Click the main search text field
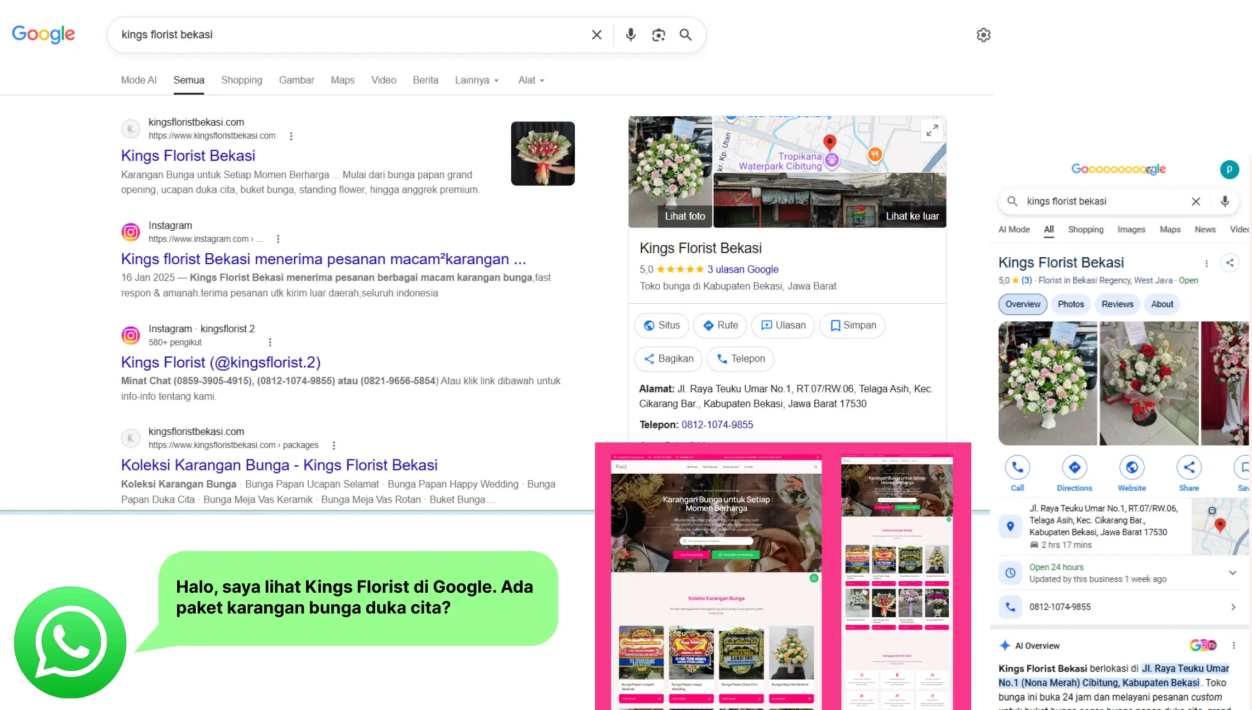1252x710 pixels. [351, 35]
